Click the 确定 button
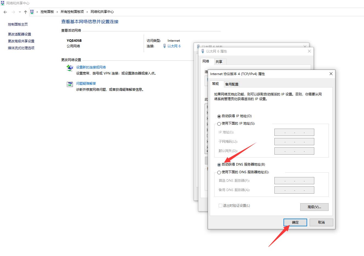Screen dimensions: 364x256 click(295, 222)
